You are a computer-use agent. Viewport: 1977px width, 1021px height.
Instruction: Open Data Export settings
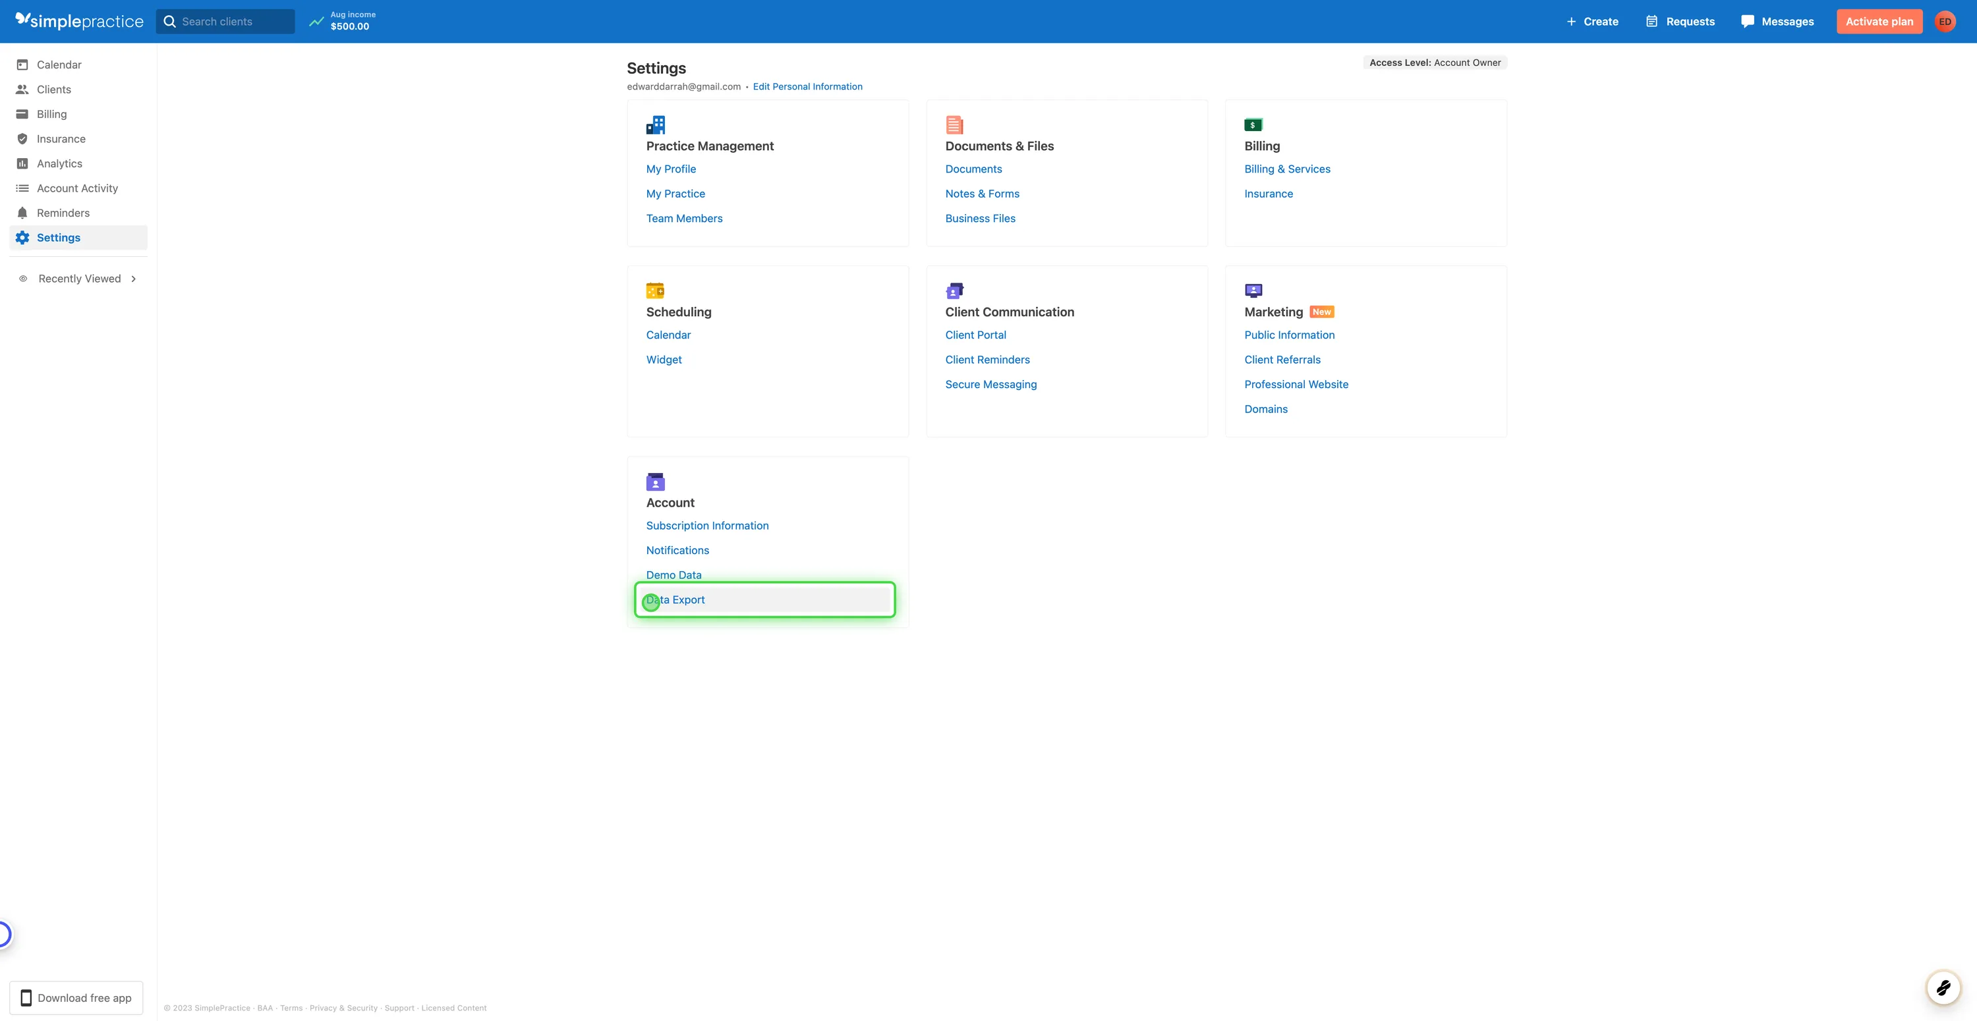[675, 599]
